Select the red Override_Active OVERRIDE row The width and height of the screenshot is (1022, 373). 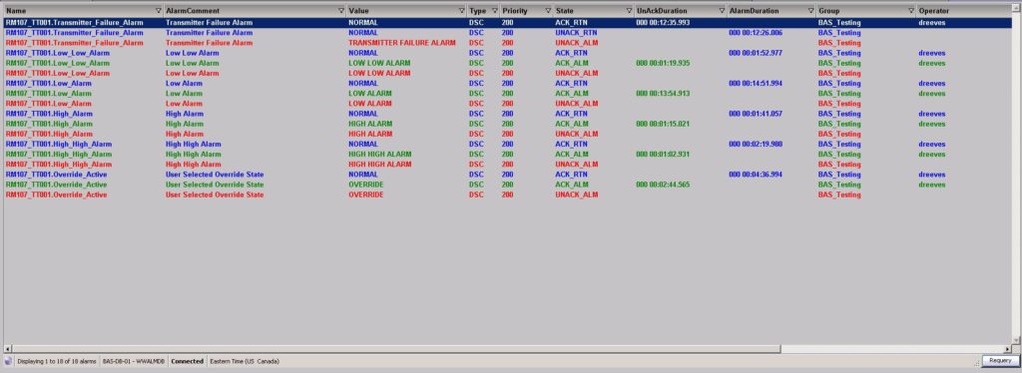click(x=508, y=194)
